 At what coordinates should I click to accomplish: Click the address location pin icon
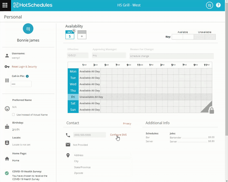point(68,155)
